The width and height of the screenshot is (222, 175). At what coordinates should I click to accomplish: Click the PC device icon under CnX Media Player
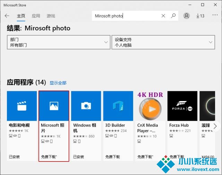pyautogui.click(x=139, y=141)
